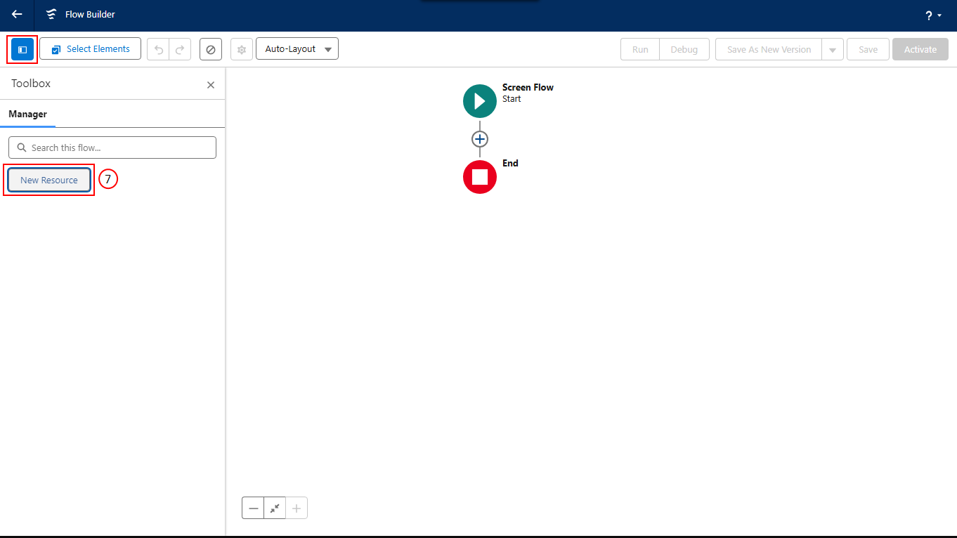Switch to the Manager tab

[x=28, y=114]
